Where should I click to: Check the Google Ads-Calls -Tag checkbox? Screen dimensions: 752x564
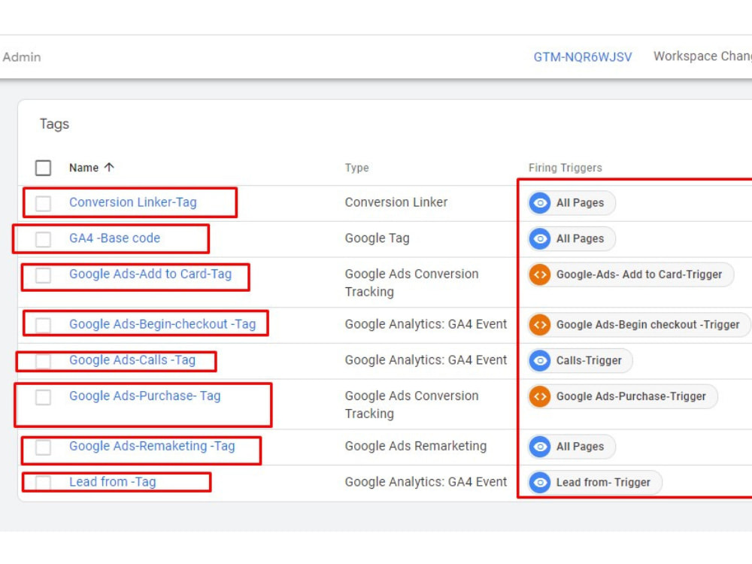43,361
